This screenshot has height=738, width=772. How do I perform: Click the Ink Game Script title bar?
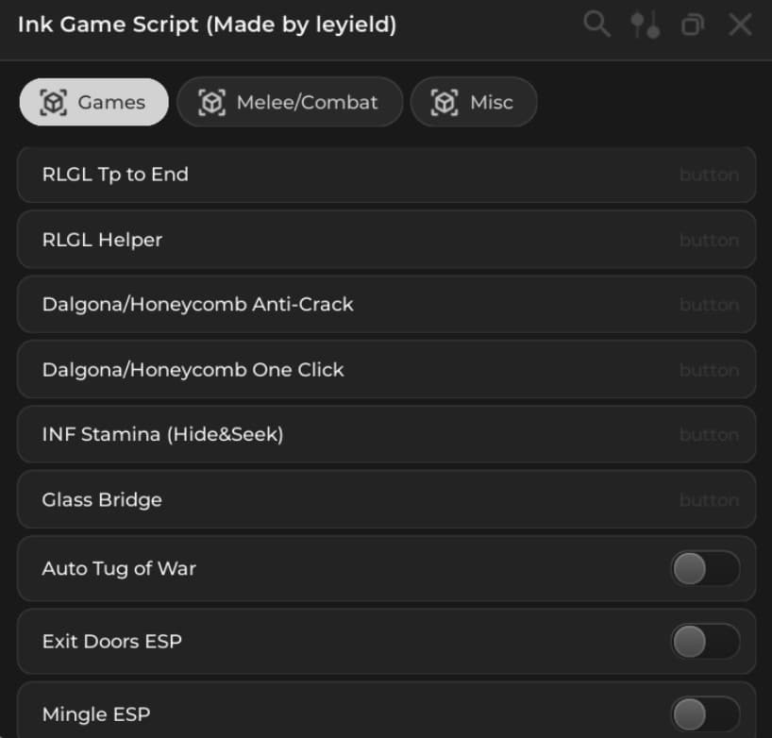[208, 25]
